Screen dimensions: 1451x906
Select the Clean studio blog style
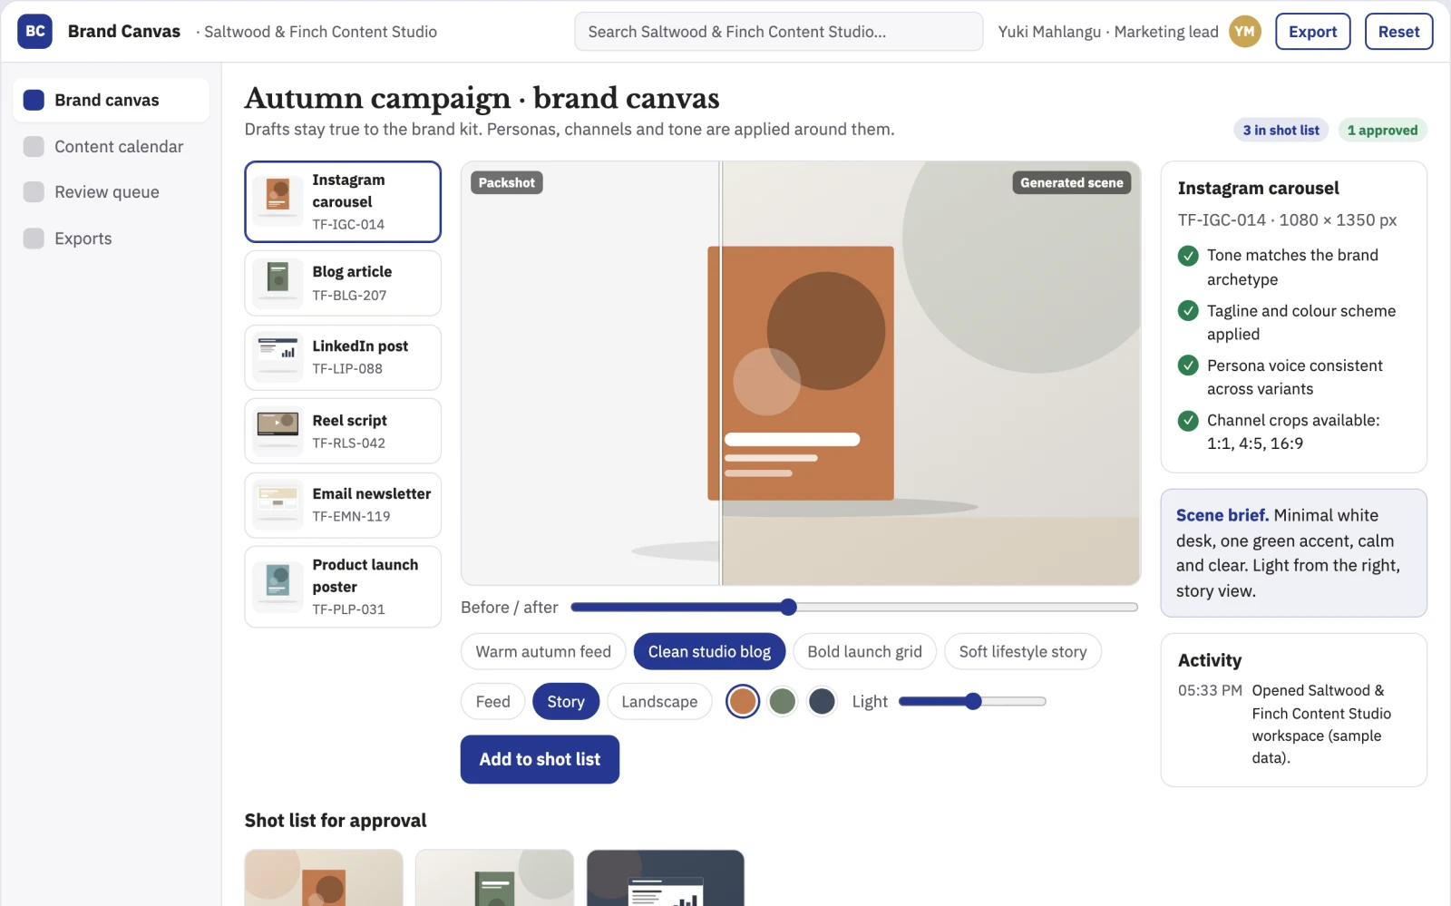point(709,651)
